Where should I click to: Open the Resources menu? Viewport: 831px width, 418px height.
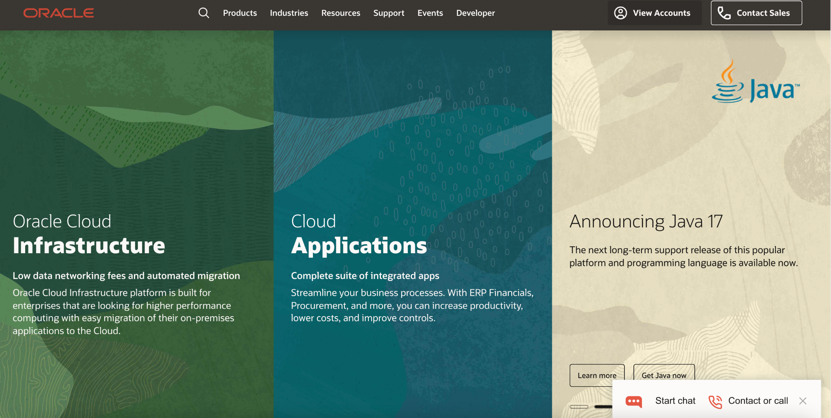(x=340, y=13)
